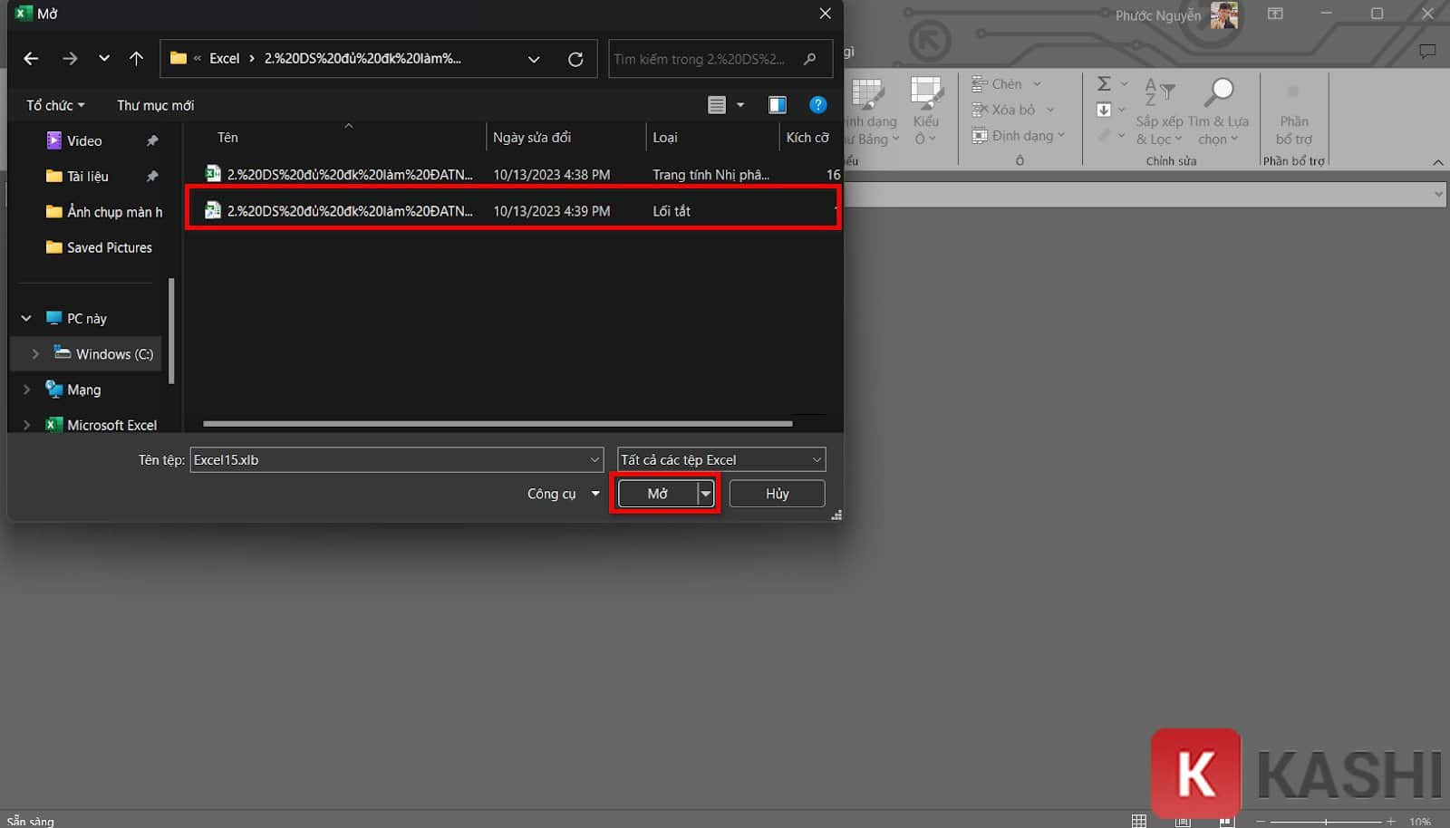
Task: Click the horizontal scrollbar in file list
Action: [497, 423]
